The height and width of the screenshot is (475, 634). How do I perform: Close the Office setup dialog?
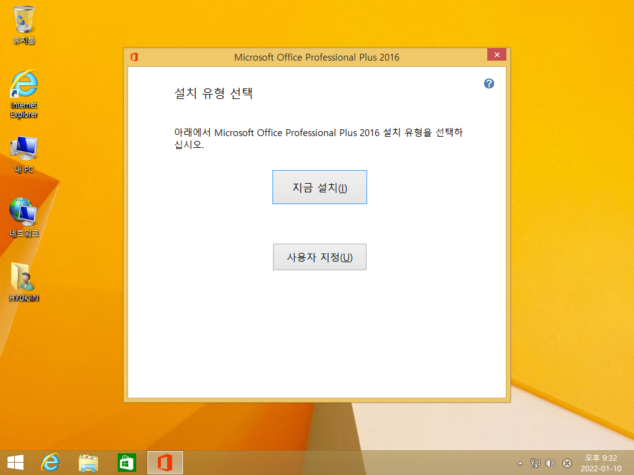(497, 54)
